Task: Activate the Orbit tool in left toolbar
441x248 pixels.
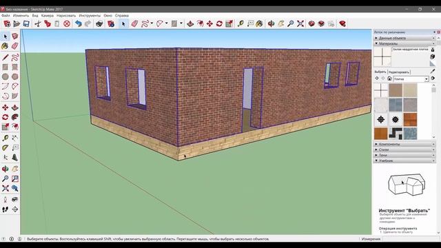Action: (5, 169)
